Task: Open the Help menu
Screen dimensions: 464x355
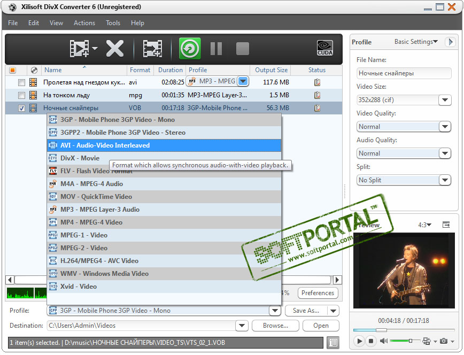Action: [x=137, y=23]
